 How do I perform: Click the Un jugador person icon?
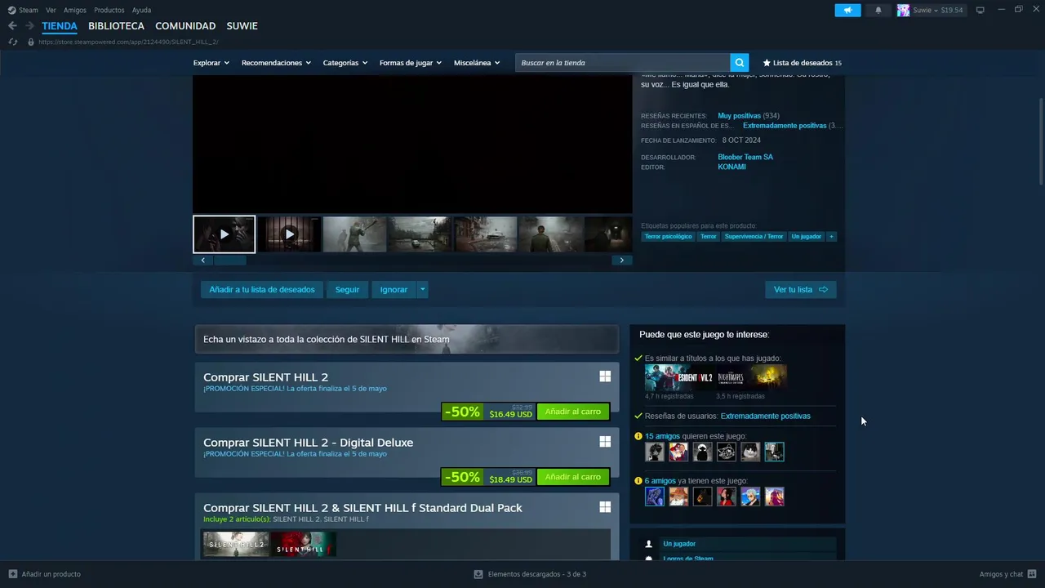649,544
